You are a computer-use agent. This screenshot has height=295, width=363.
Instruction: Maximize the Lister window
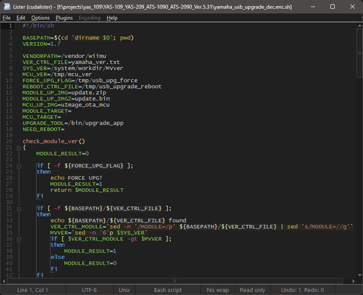[x=332, y=7]
